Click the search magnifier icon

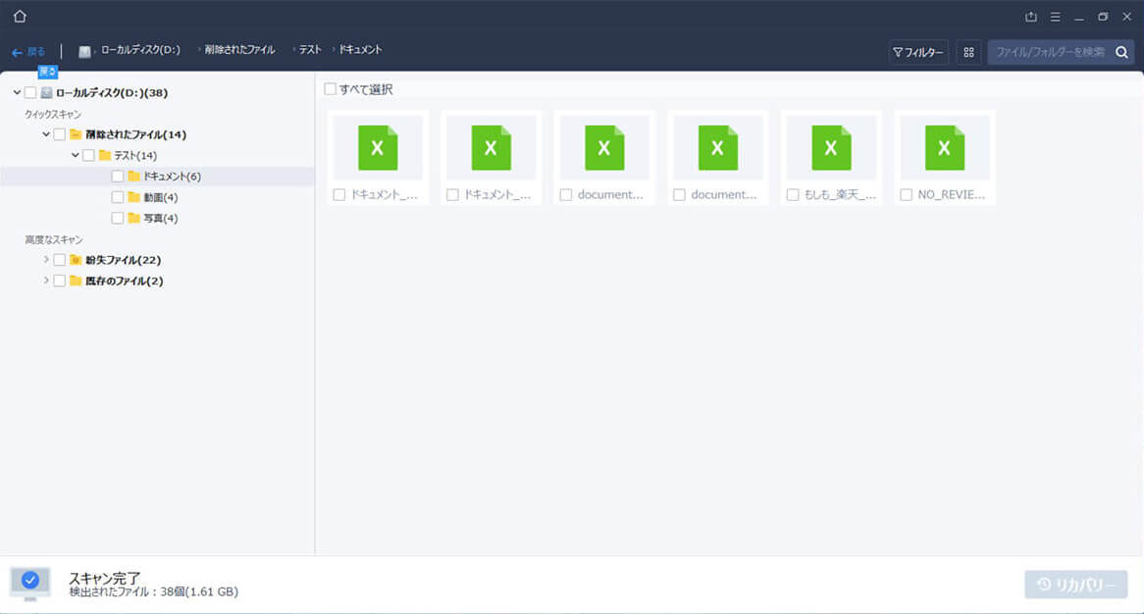coord(1120,51)
